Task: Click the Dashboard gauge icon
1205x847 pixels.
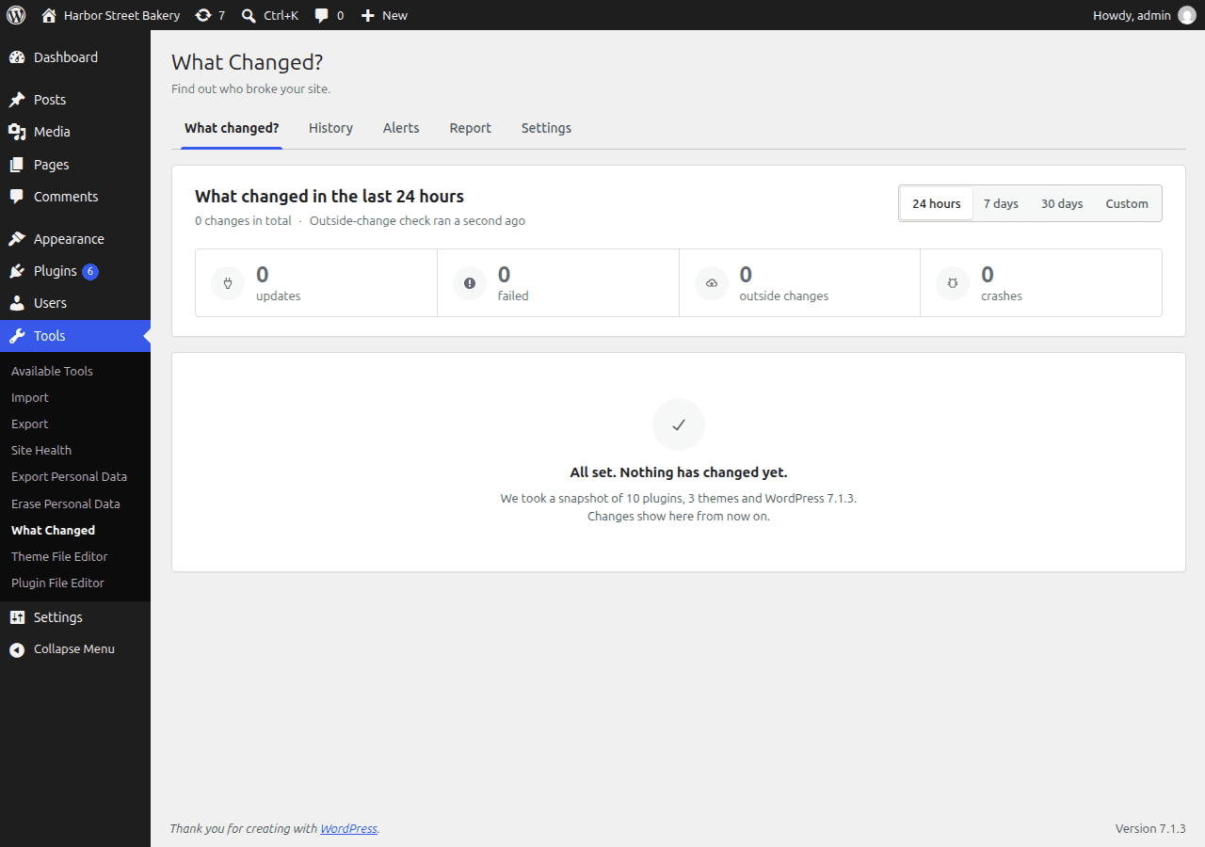Action: [x=17, y=57]
